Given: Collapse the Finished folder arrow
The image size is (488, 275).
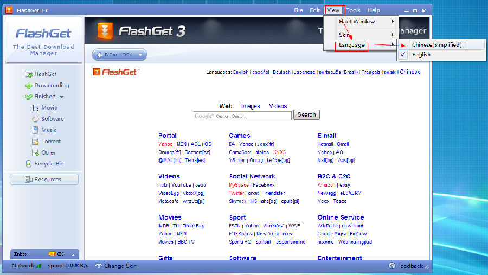Looking at the screenshot, I should coord(62,97).
